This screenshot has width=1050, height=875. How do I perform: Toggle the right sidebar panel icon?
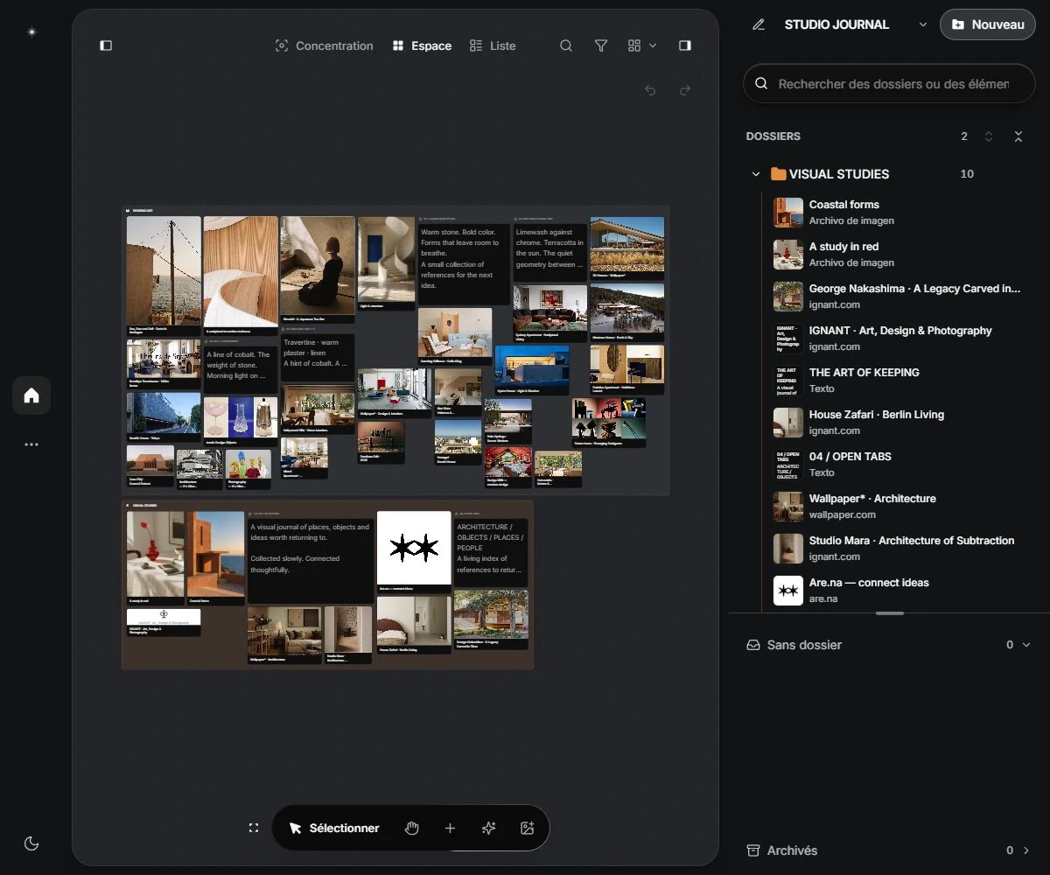coord(685,45)
